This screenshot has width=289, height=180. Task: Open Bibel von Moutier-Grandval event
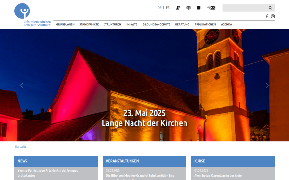140,177
